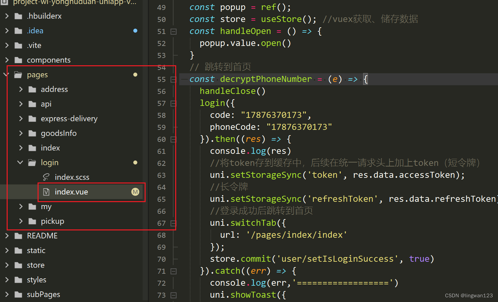Click the .hbuilderx folder icon
The image size is (498, 302).
coord(18,16)
